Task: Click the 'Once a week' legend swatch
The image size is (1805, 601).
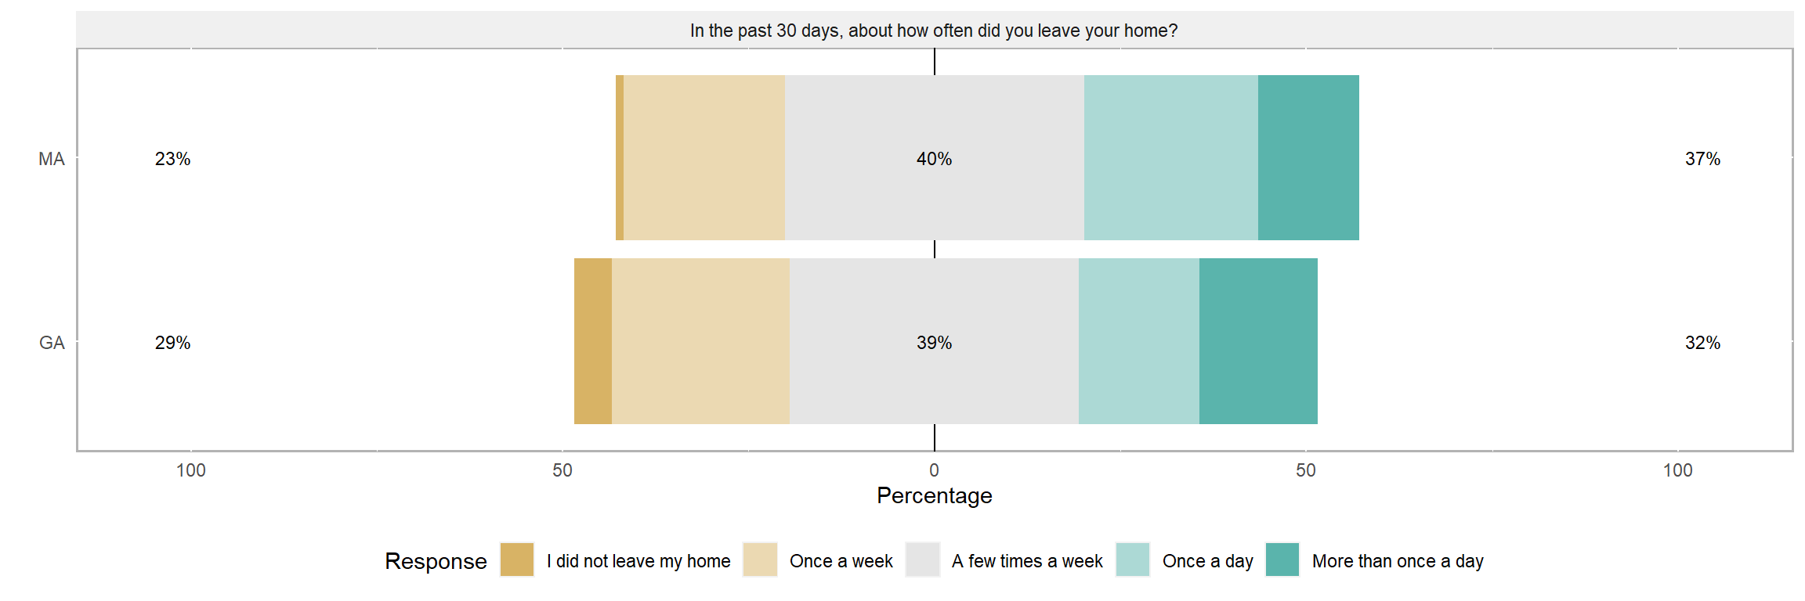Action: 759,560
